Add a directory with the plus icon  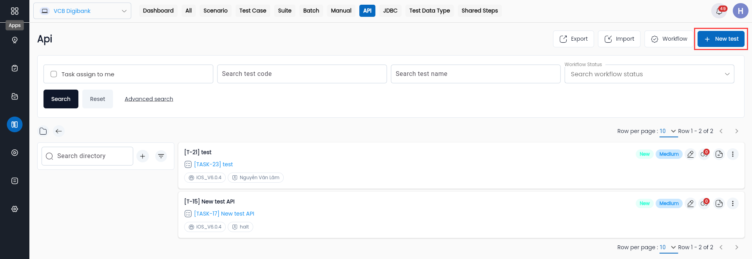tap(143, 156)
